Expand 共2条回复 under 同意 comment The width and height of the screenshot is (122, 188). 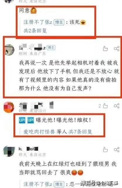coord(35,31)
